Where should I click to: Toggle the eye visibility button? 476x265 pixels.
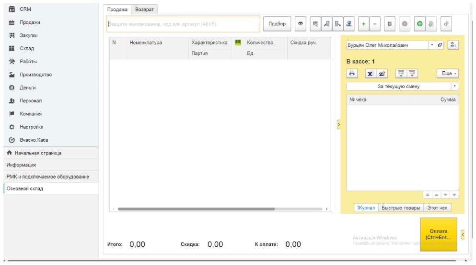300,24
